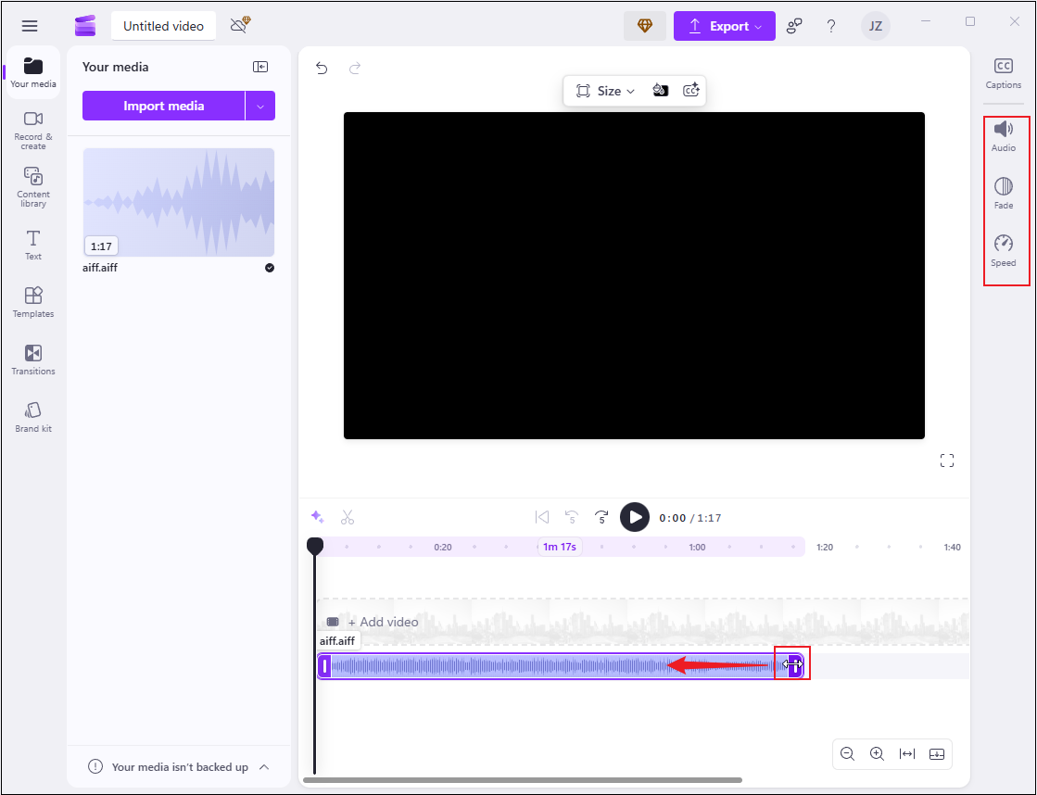Open the Content library panel

coord(32,188)
